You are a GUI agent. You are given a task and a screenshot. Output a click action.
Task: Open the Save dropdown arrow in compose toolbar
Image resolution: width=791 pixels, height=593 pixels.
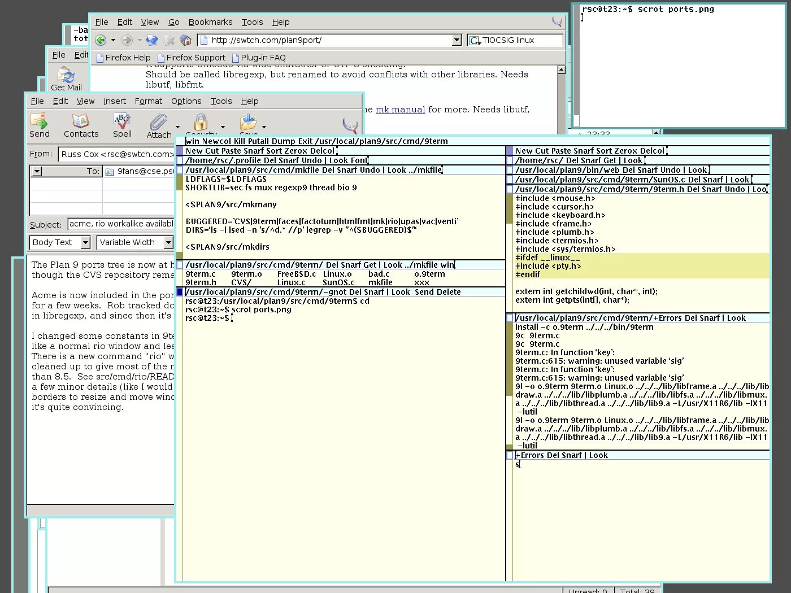tap(264, 127)
